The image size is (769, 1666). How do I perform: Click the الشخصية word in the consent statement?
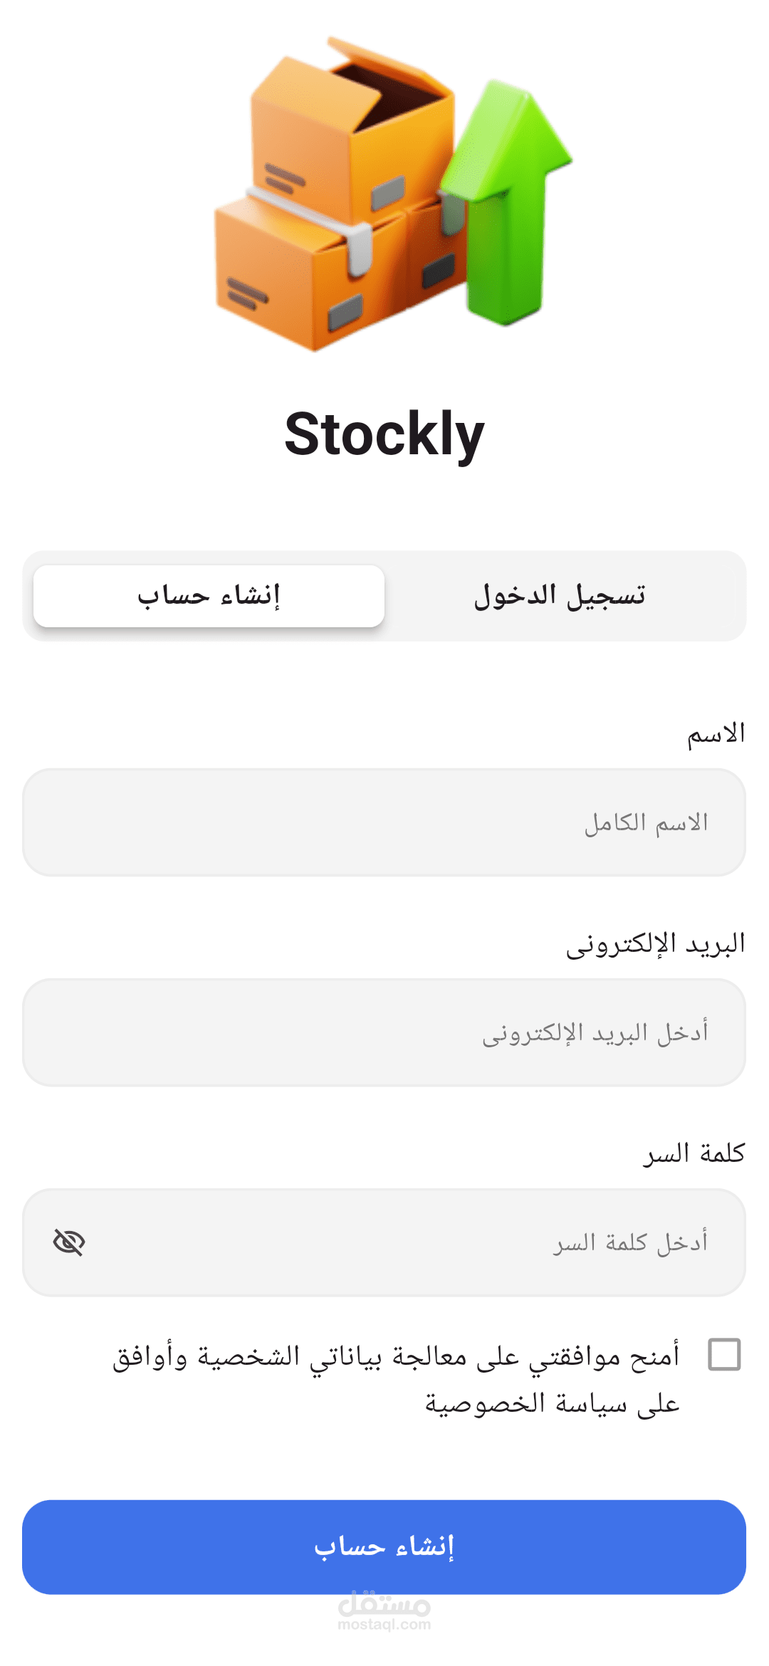249,1356
